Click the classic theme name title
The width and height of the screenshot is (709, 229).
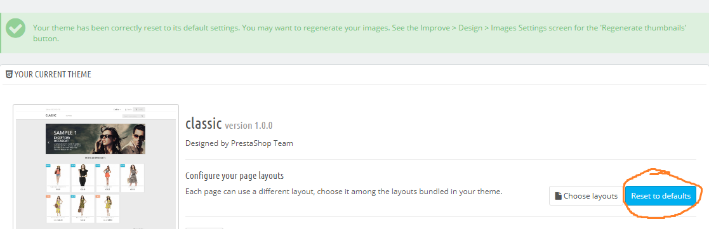click(x=204, y=124)
